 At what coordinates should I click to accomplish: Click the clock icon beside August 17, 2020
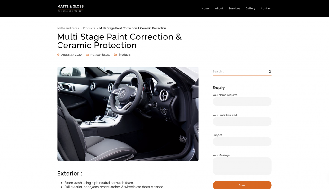click(x=58, y=55)
